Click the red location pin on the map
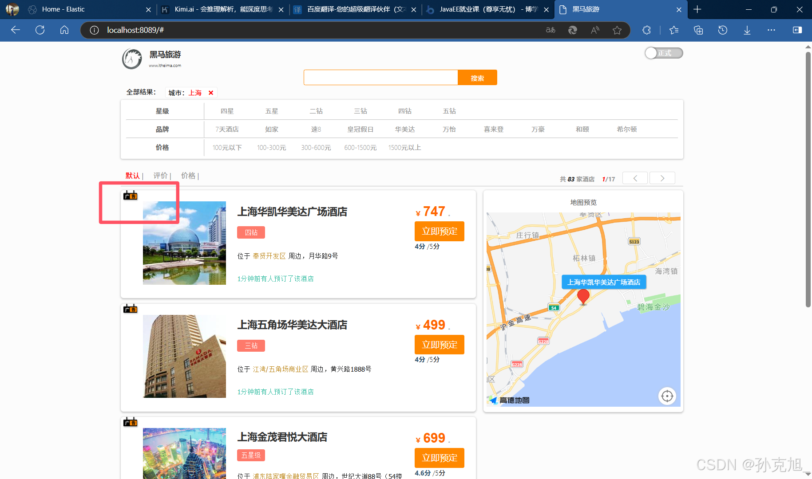Screen dimensions: 812x479 coord(583,297)
